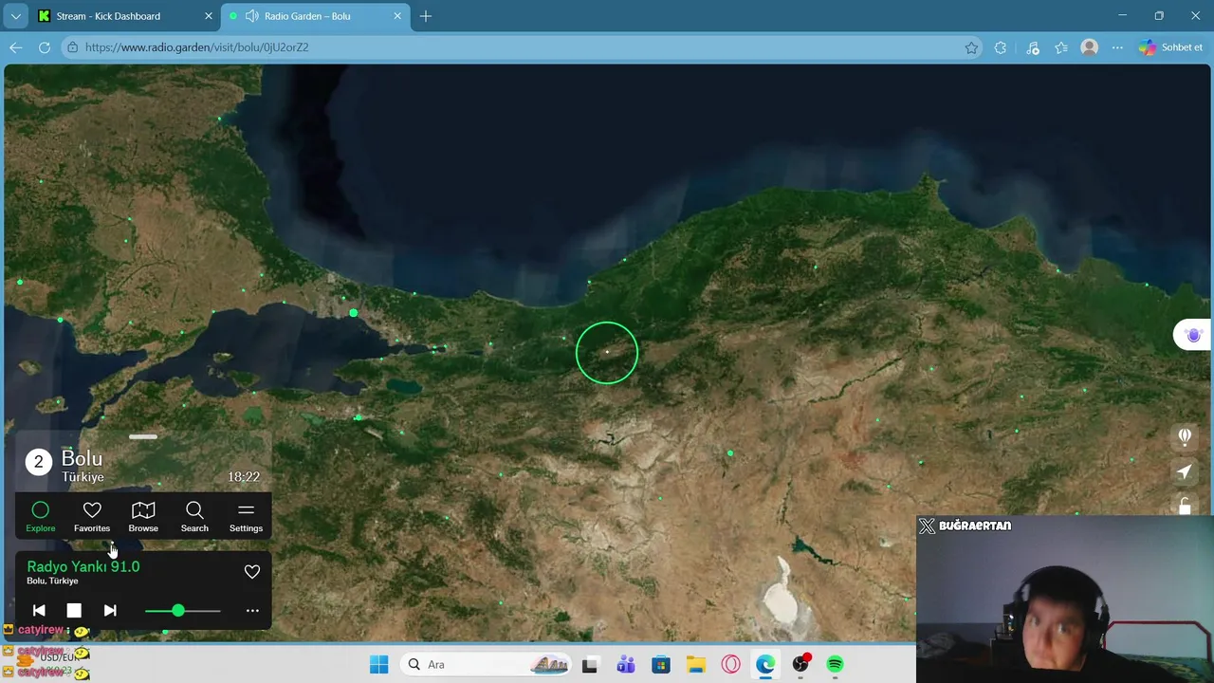Image resolution: width=1214 pixels, height=683 pixels.
Task: Open the balloon ride mode icon
Action: (1185, 436)
